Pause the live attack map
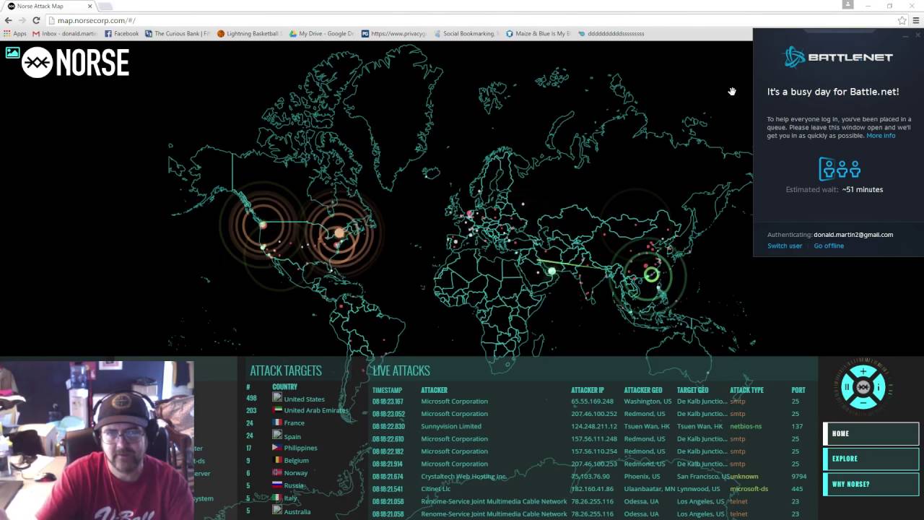 pos(847,387)
